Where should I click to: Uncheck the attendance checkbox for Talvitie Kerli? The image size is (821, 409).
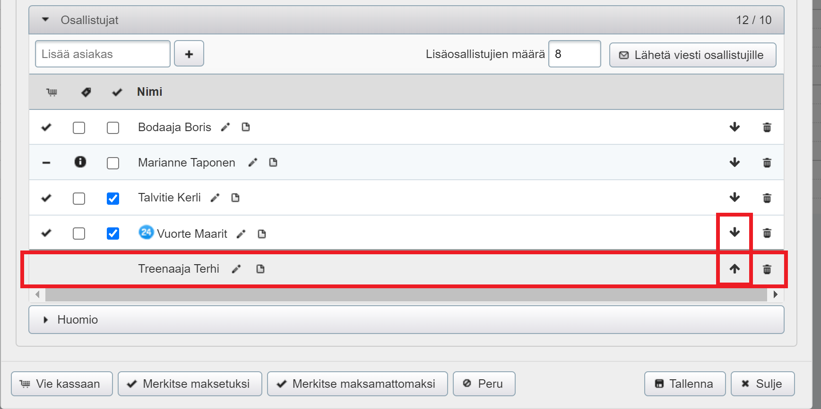[113, 198]
